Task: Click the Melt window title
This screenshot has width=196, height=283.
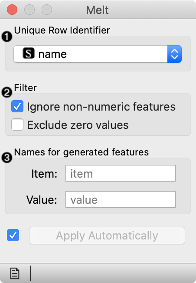Action: coord(97,10)
